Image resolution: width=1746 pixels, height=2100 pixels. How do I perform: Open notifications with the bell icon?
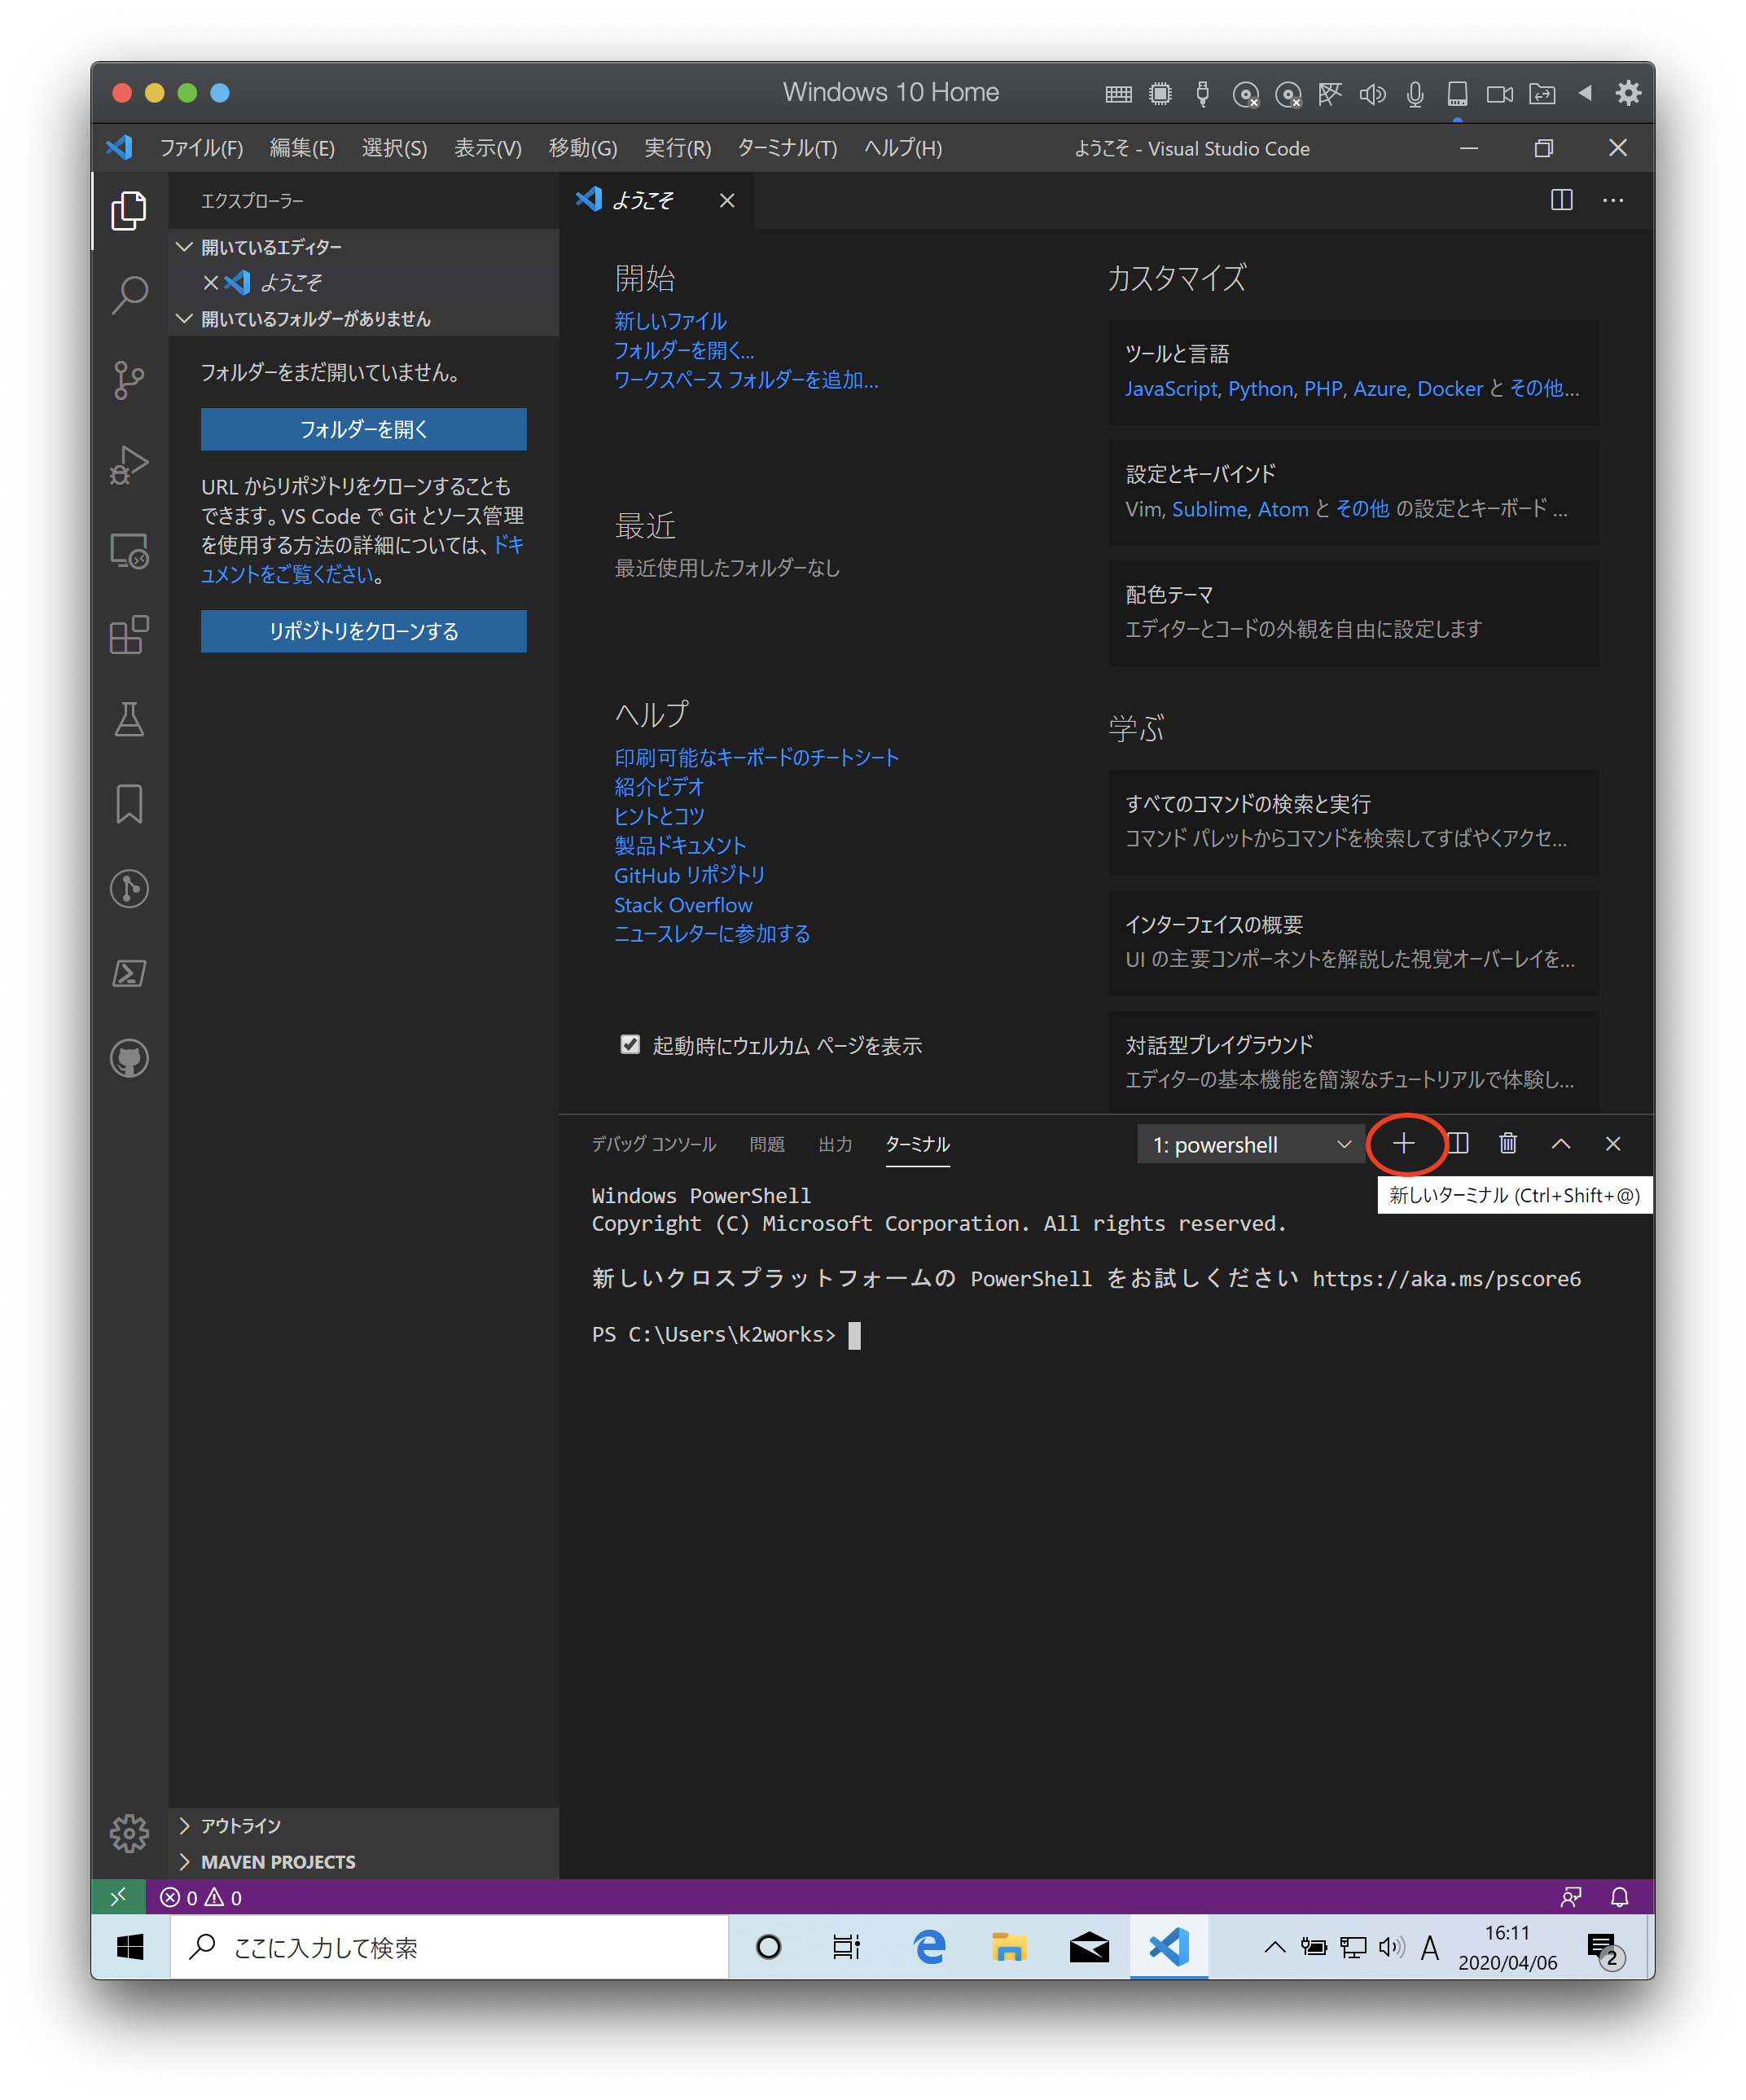(1620, 1897)
